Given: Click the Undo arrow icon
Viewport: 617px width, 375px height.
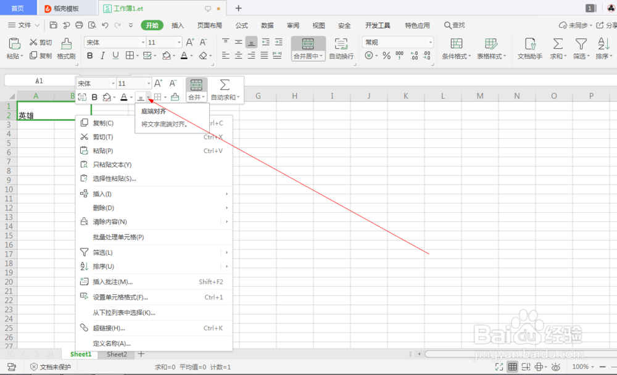Looking at the screenshot, I should click(105, 25).
